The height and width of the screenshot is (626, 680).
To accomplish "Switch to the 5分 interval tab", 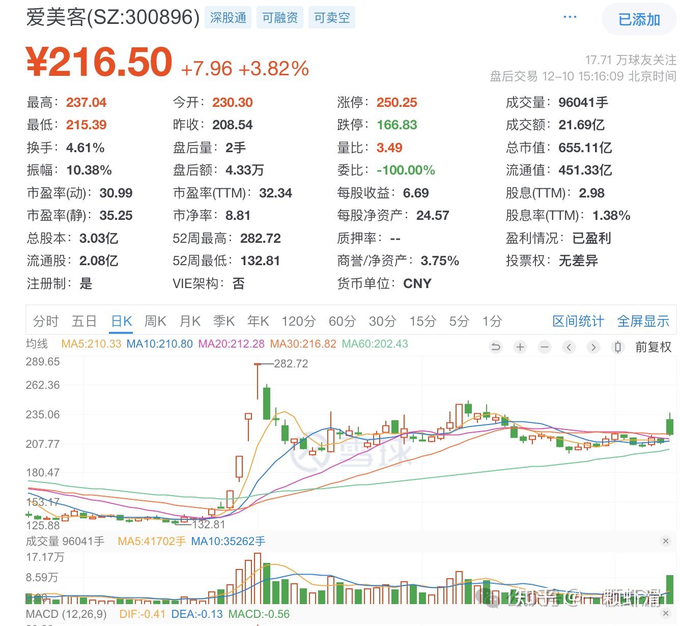I will (x=459, y=321).
